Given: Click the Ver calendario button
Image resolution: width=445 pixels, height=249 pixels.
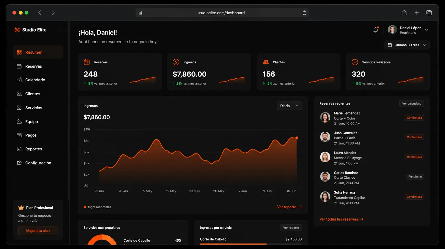Looking at the screenshot, I should [412, 104].
